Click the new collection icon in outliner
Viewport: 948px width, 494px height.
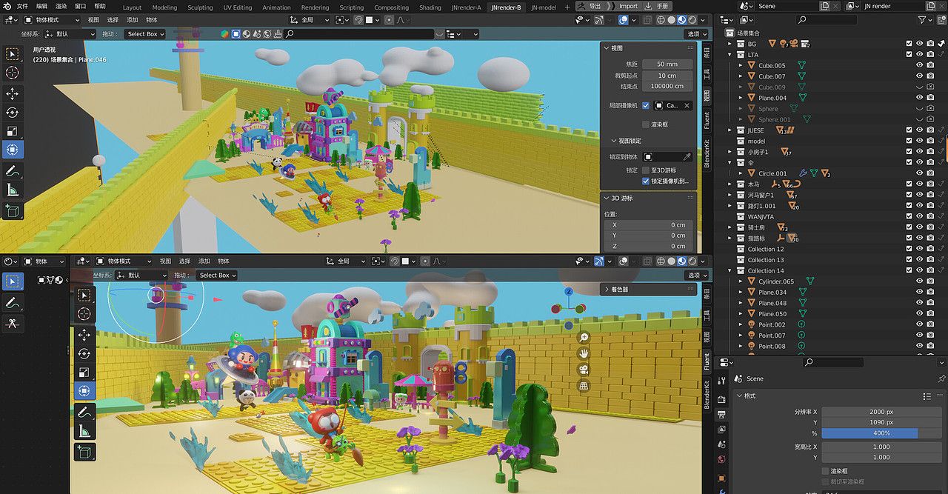(941, 20)
